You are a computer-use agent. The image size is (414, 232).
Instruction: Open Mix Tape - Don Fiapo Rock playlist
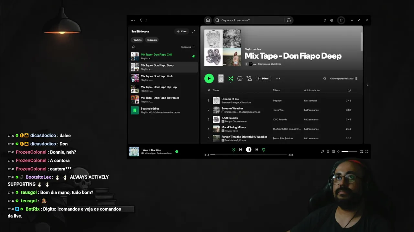(164, 78)
